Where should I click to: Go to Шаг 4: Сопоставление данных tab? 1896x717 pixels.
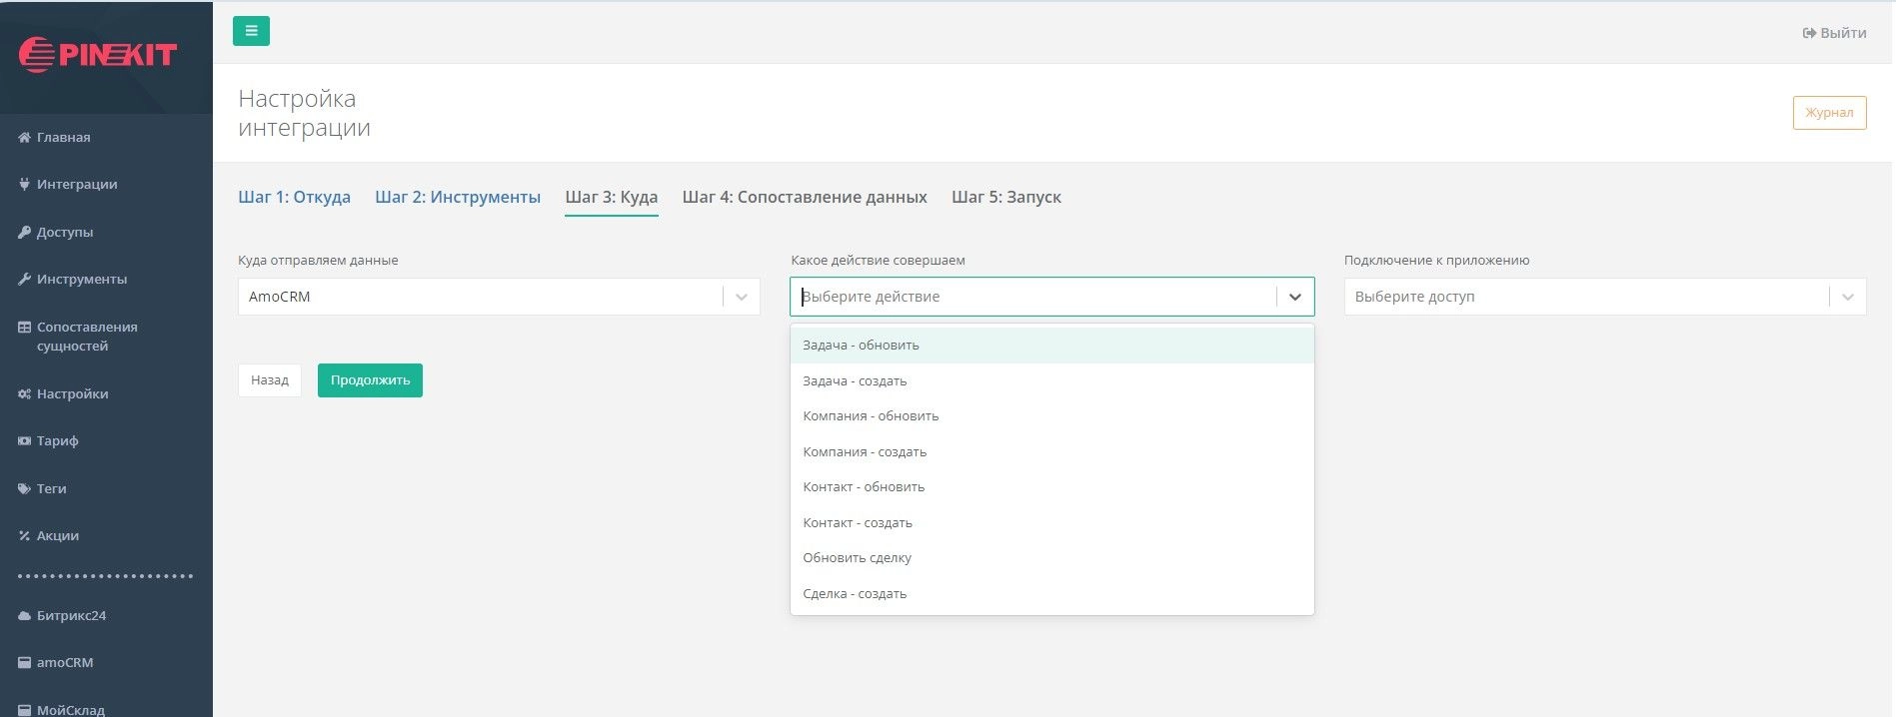805,198
